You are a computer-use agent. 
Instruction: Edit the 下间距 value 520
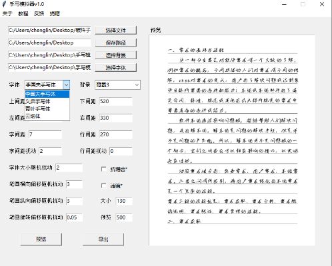click(x=115, y=101)
